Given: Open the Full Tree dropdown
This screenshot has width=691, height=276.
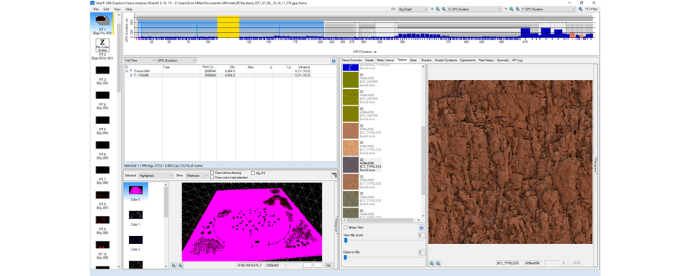Looking at the screenshot, I should [140, 60].
